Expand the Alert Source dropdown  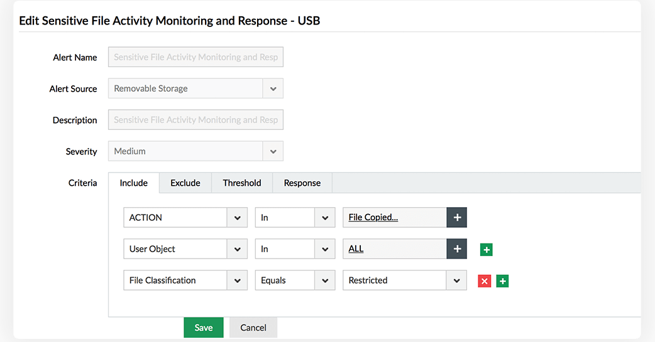click(x=273, y=88)
